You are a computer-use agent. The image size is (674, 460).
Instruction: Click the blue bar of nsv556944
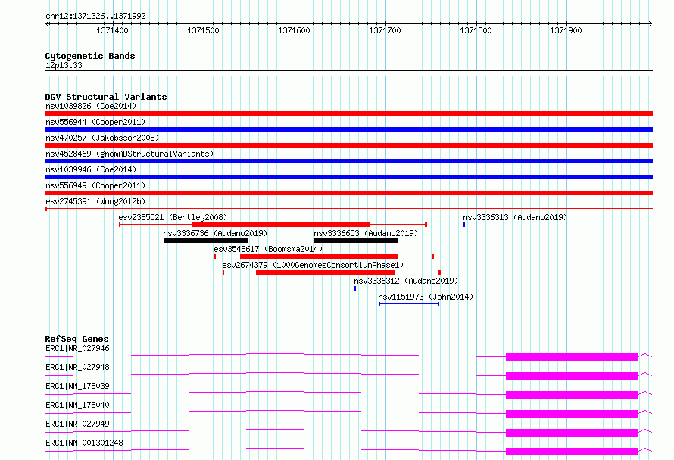click(x=348, y=129)
